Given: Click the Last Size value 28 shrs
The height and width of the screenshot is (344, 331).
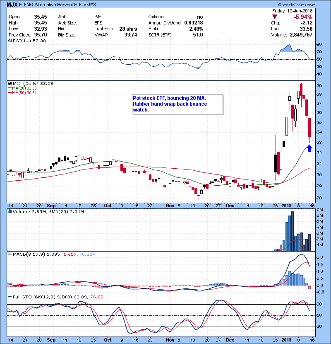Looking at the screenshot, I should tap(128, 29).
